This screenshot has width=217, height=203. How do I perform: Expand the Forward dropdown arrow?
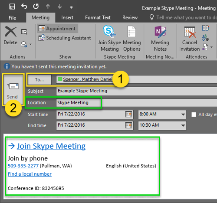point(30,44)
